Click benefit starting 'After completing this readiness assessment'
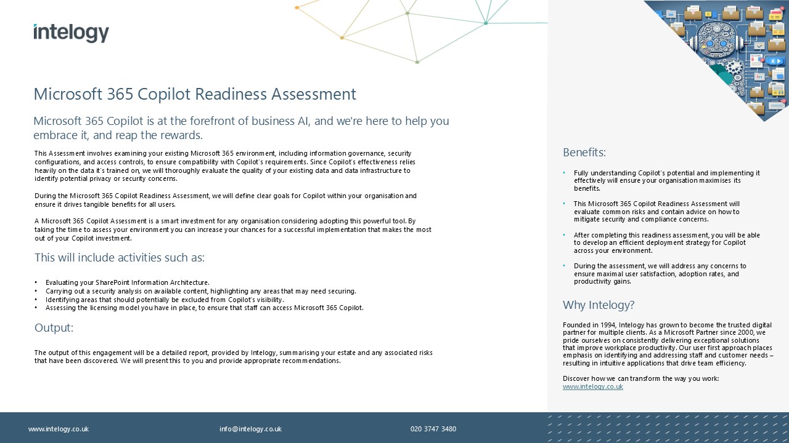The height and width of the screenshot is (443, 789). 667,243
